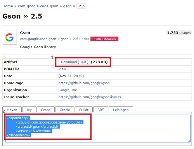Screen dimensions: 194x149
Task: Select the 'Gson » 2.5' page heading
Action: (x=22, y=16)
